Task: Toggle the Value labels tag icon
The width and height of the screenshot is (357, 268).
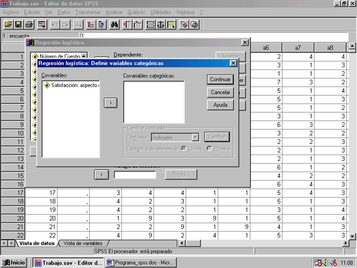Action: point(184,25)
